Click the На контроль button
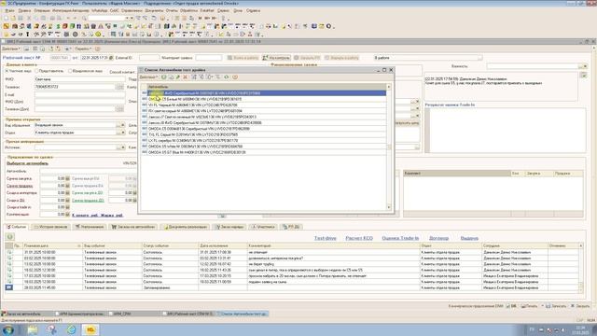 [x=276, y=58]
